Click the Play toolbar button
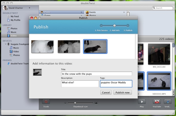The height and width of the screenshot is (116, 176). point(142,102)
